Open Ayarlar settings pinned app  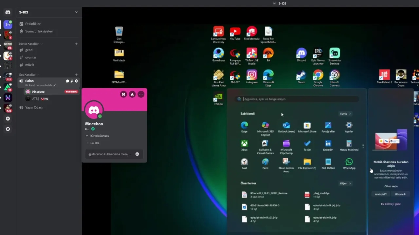click(349, 127)
